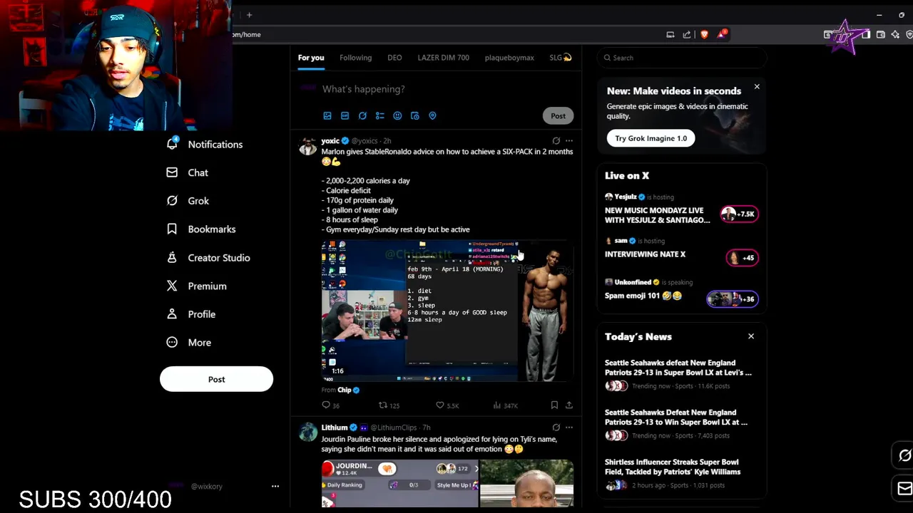Open the SLG tab
This screenshot has height=513, width=913.
561,58
